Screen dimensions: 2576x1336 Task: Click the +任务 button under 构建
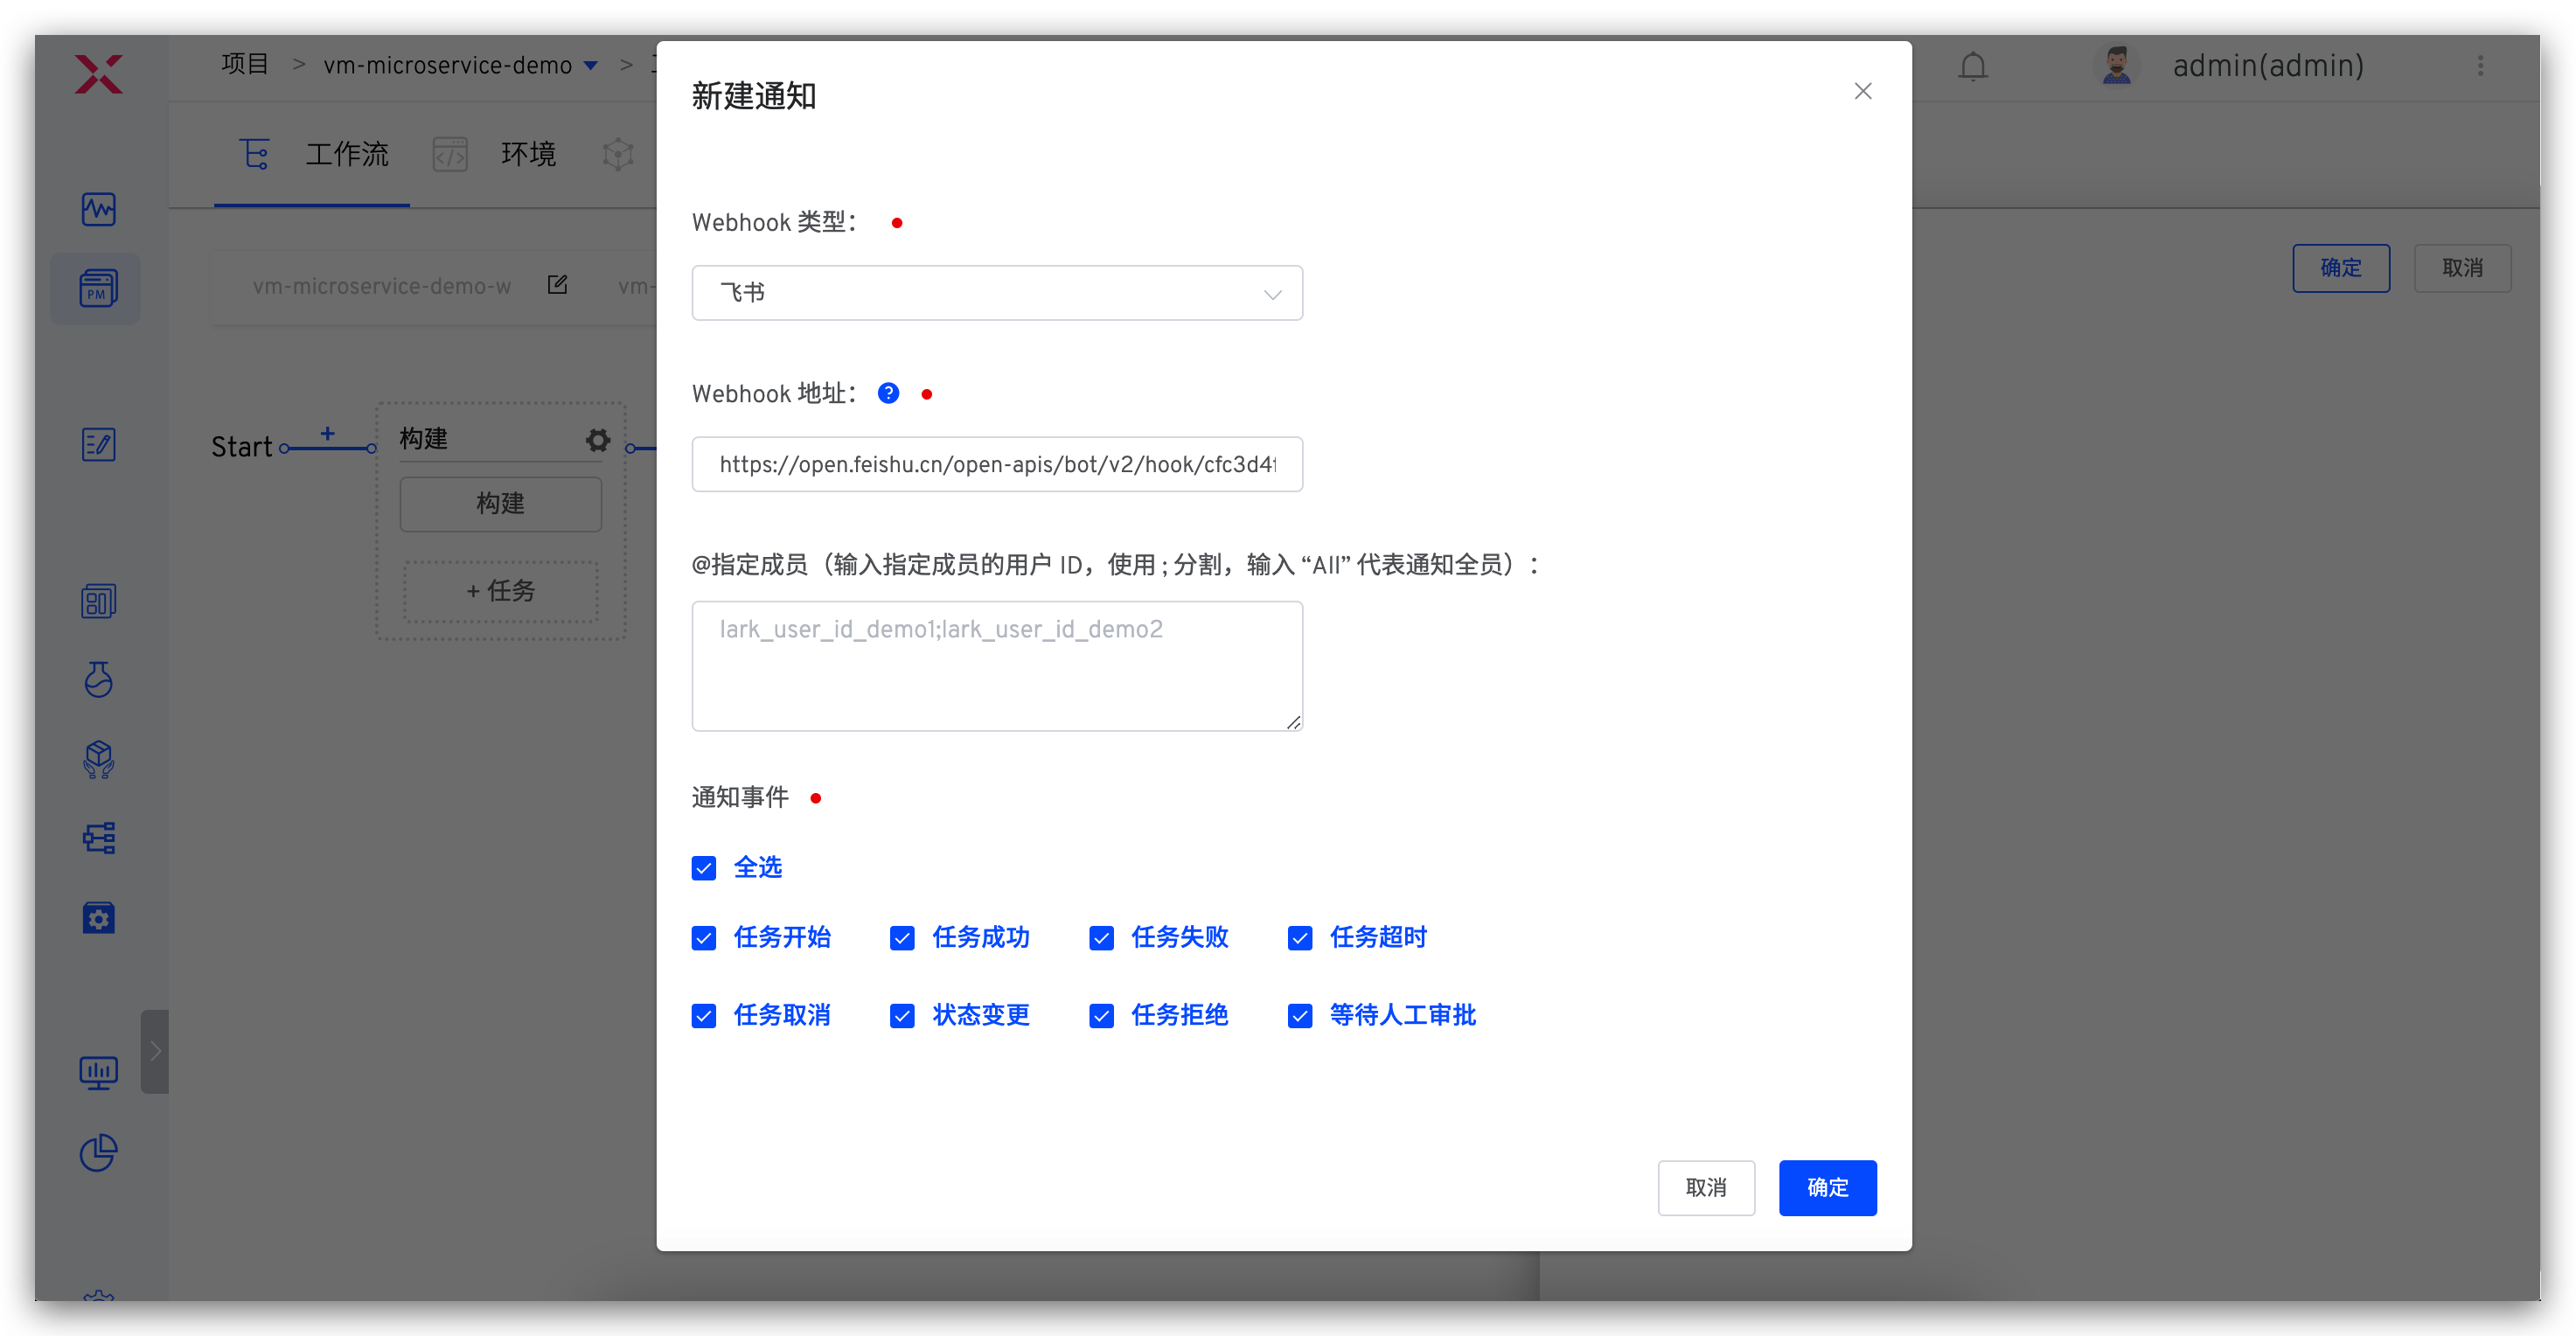pyautogui.click(x=499, y=591)
